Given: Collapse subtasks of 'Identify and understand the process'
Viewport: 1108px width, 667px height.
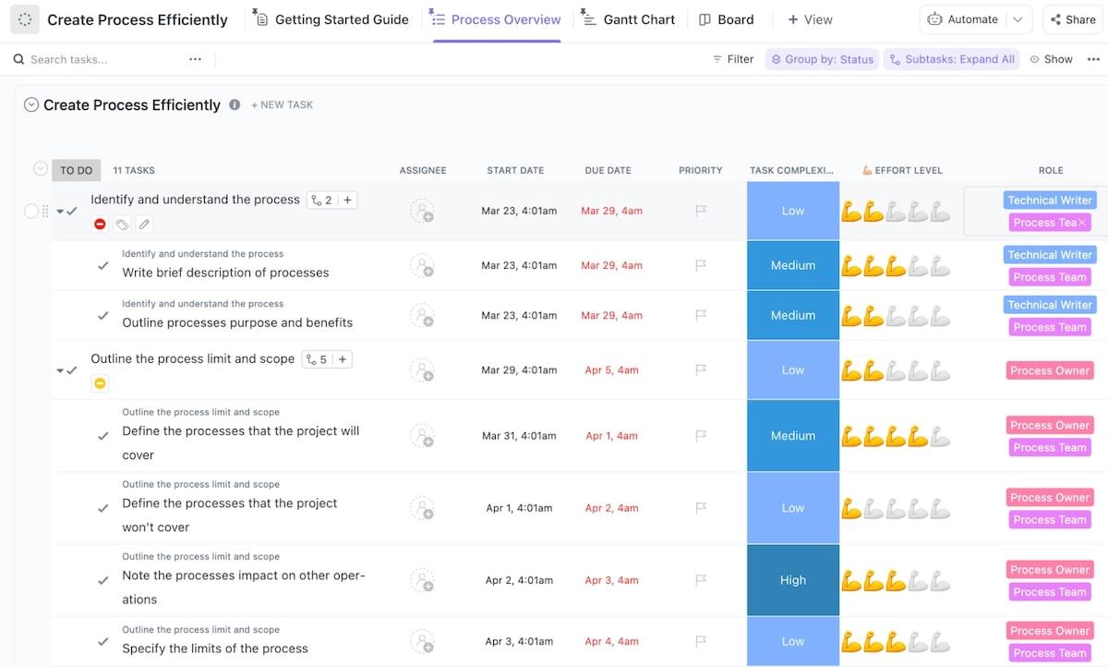Looking at the screenshot, I should tap(60, 212).
